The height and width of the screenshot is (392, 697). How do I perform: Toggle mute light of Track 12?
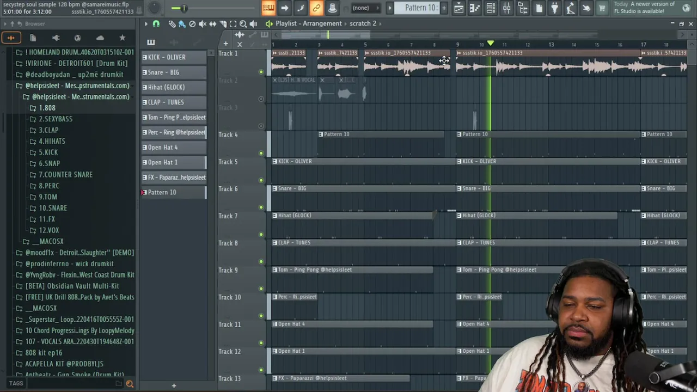coord(261,370)
